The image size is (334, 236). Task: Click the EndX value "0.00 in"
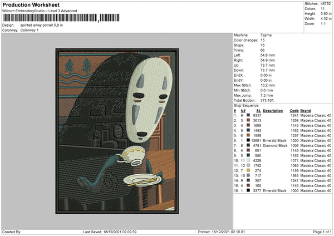pyautogui.click(x=266, y=75)
